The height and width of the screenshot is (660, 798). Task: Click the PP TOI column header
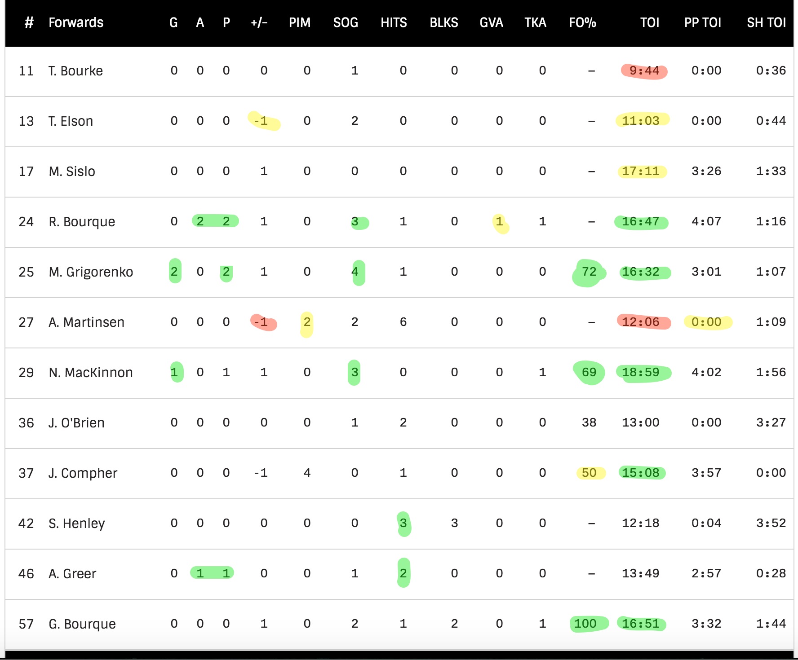tap(702, 22)
